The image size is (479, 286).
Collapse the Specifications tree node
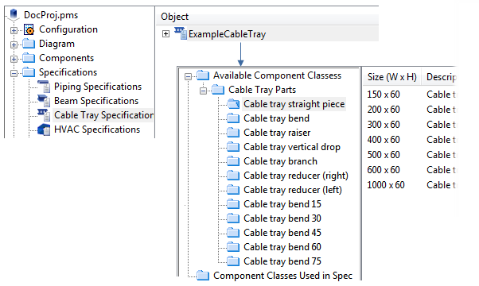[14, 73]
